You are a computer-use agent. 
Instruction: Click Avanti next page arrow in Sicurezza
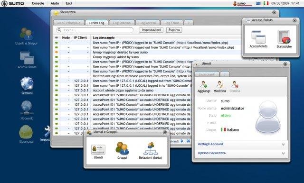point(182,141)
